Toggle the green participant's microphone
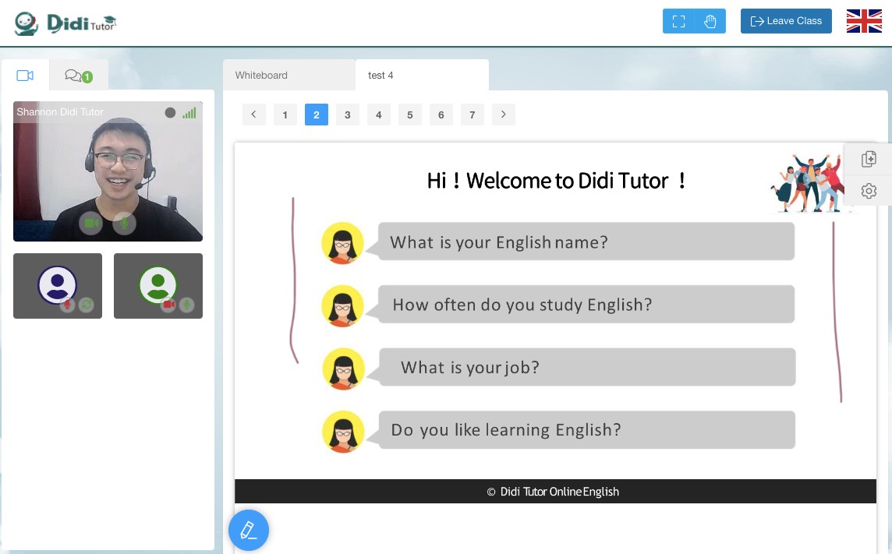This screenshot has width=892, height=554. click(x=186, y=305)
